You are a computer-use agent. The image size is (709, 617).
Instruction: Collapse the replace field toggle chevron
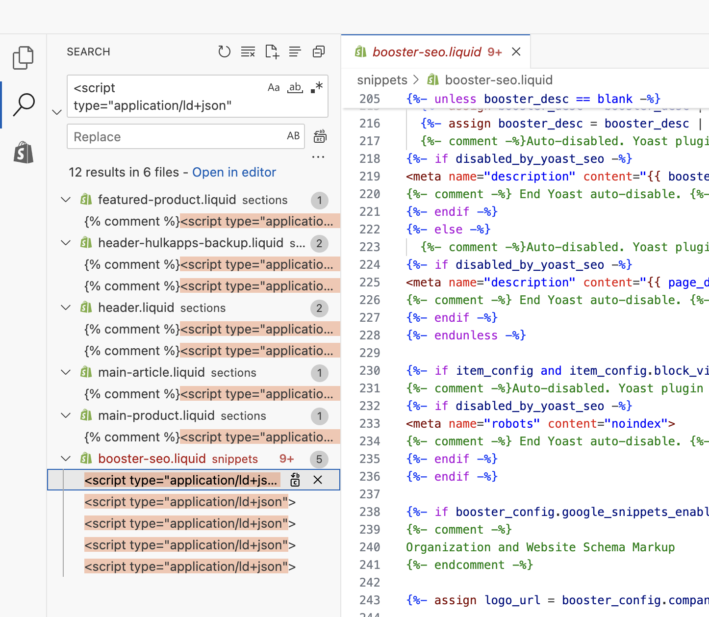point(57,112)
